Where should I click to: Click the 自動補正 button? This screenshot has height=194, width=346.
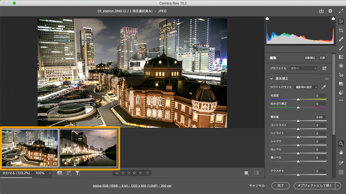310,58
